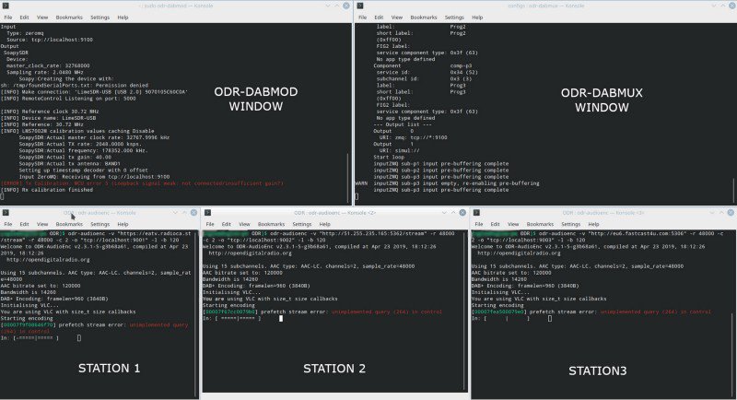Click the "[INFO] Rx calibration finished" line

[47, 190]
